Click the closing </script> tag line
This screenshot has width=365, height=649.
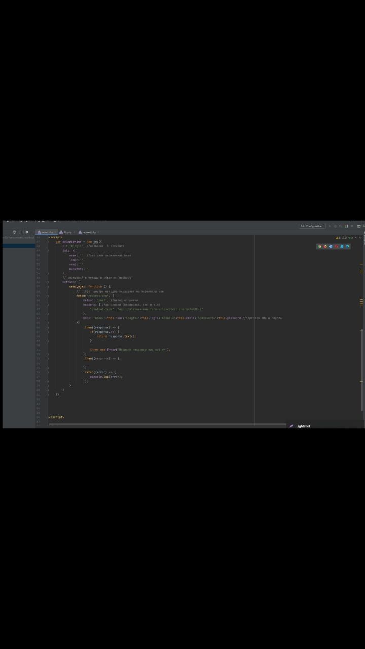56,417
